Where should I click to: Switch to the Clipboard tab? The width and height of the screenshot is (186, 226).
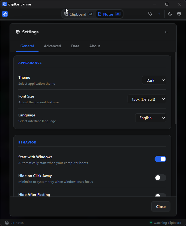79,14
